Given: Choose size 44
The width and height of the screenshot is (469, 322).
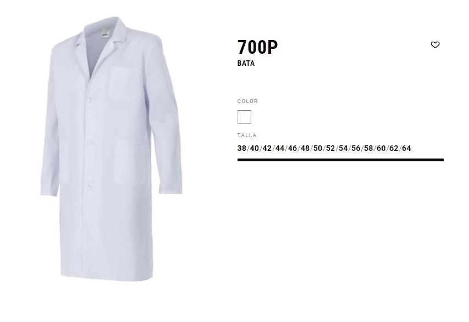Looking at the screenshot, I should click(280, 148).
